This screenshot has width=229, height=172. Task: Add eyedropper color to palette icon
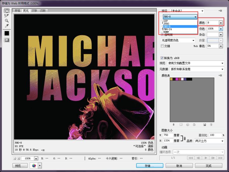tap(205, 125)
